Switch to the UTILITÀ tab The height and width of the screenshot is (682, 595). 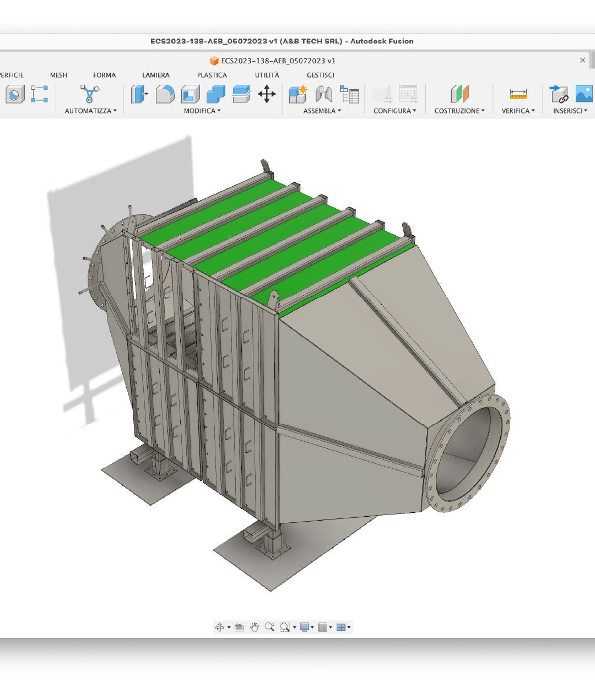point(267,75)
